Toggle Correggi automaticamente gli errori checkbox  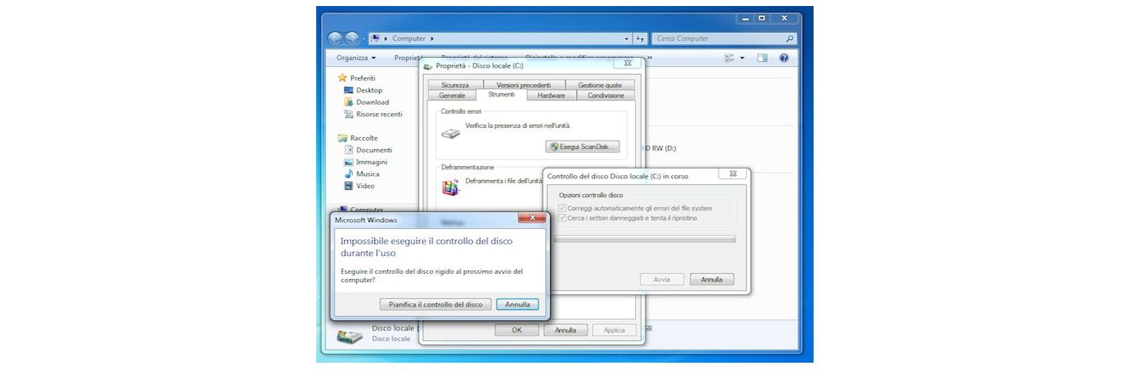point(561,208)
